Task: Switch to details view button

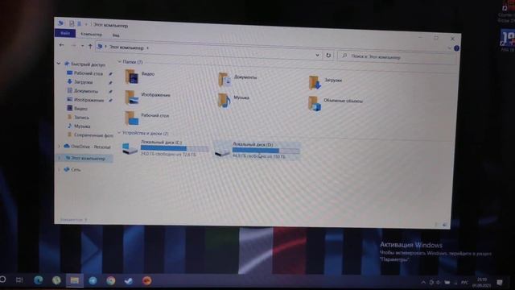Action: click(x=437, y=225)
